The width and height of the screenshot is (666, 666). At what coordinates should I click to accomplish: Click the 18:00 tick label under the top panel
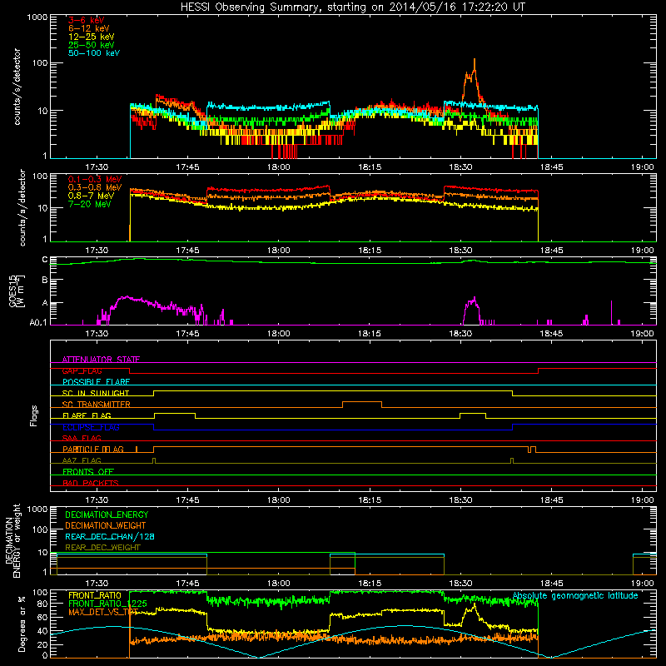click(279, 167)
